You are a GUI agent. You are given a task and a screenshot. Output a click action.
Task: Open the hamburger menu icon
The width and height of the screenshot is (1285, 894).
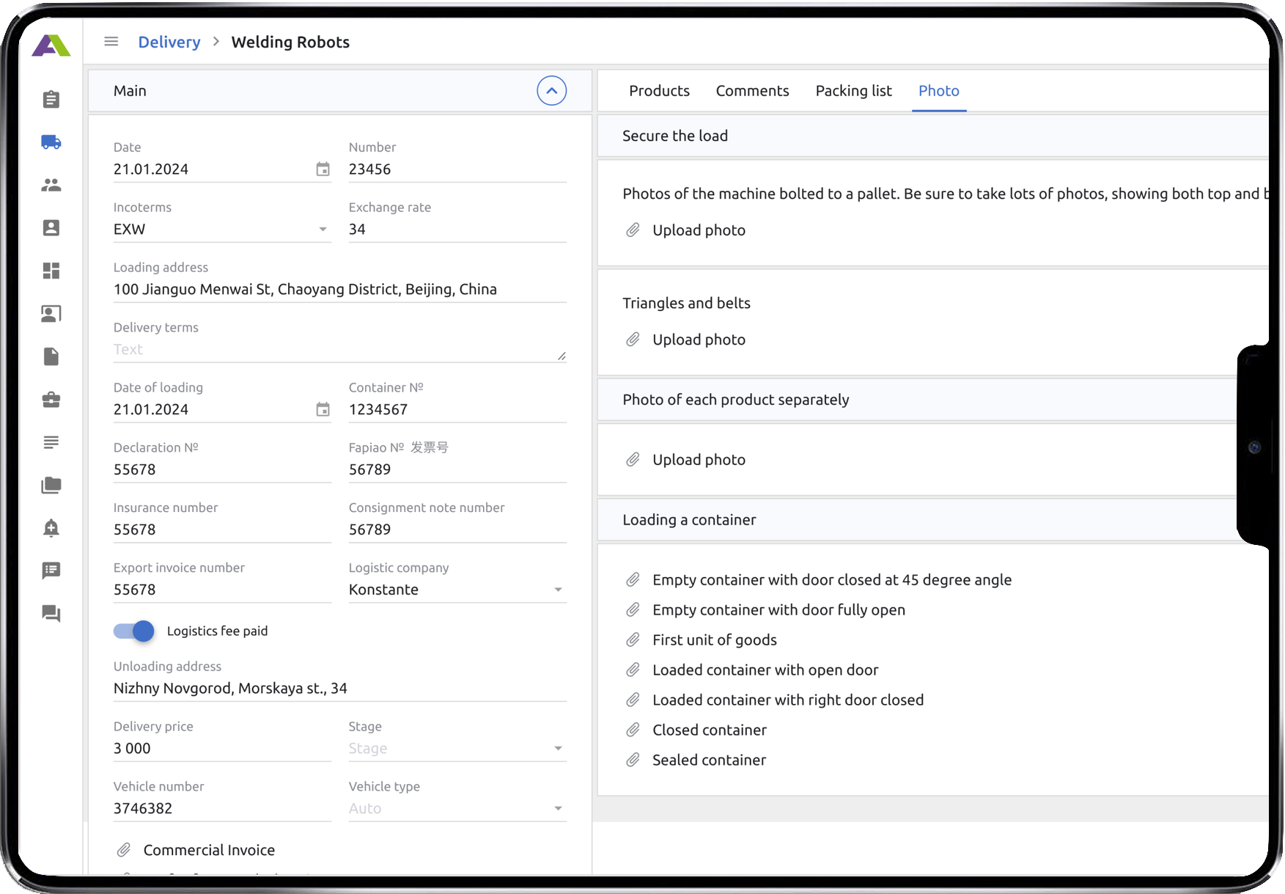111,42
